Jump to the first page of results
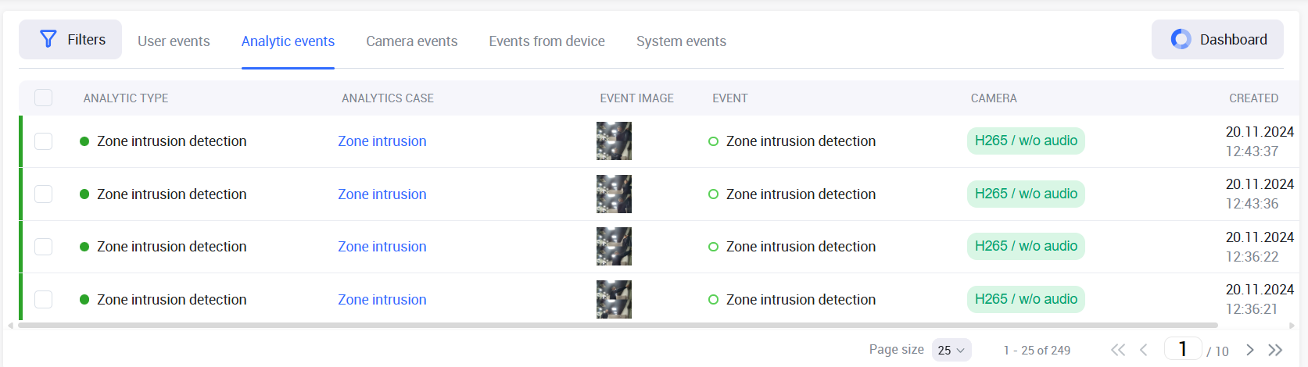 [1118, 350]
